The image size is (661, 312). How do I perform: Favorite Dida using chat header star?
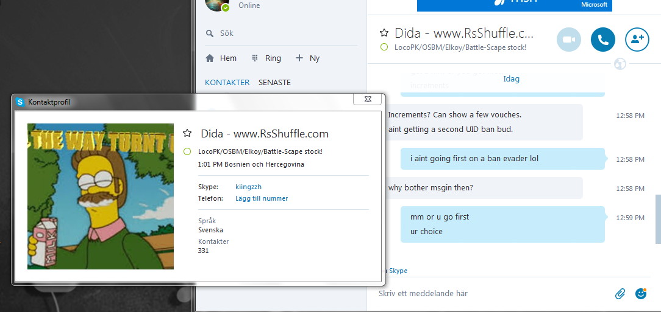click(x=384, y=33)
